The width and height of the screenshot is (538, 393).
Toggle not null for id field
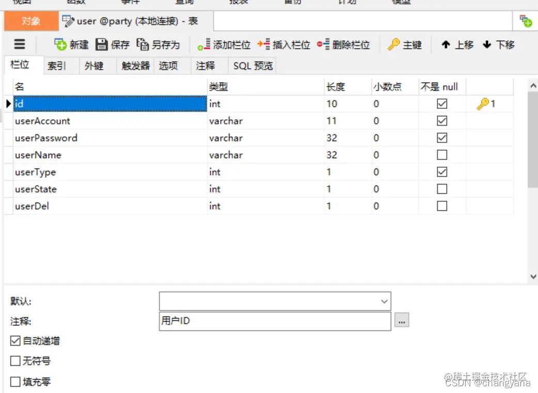pyautogui.click(x=442, y=104)
